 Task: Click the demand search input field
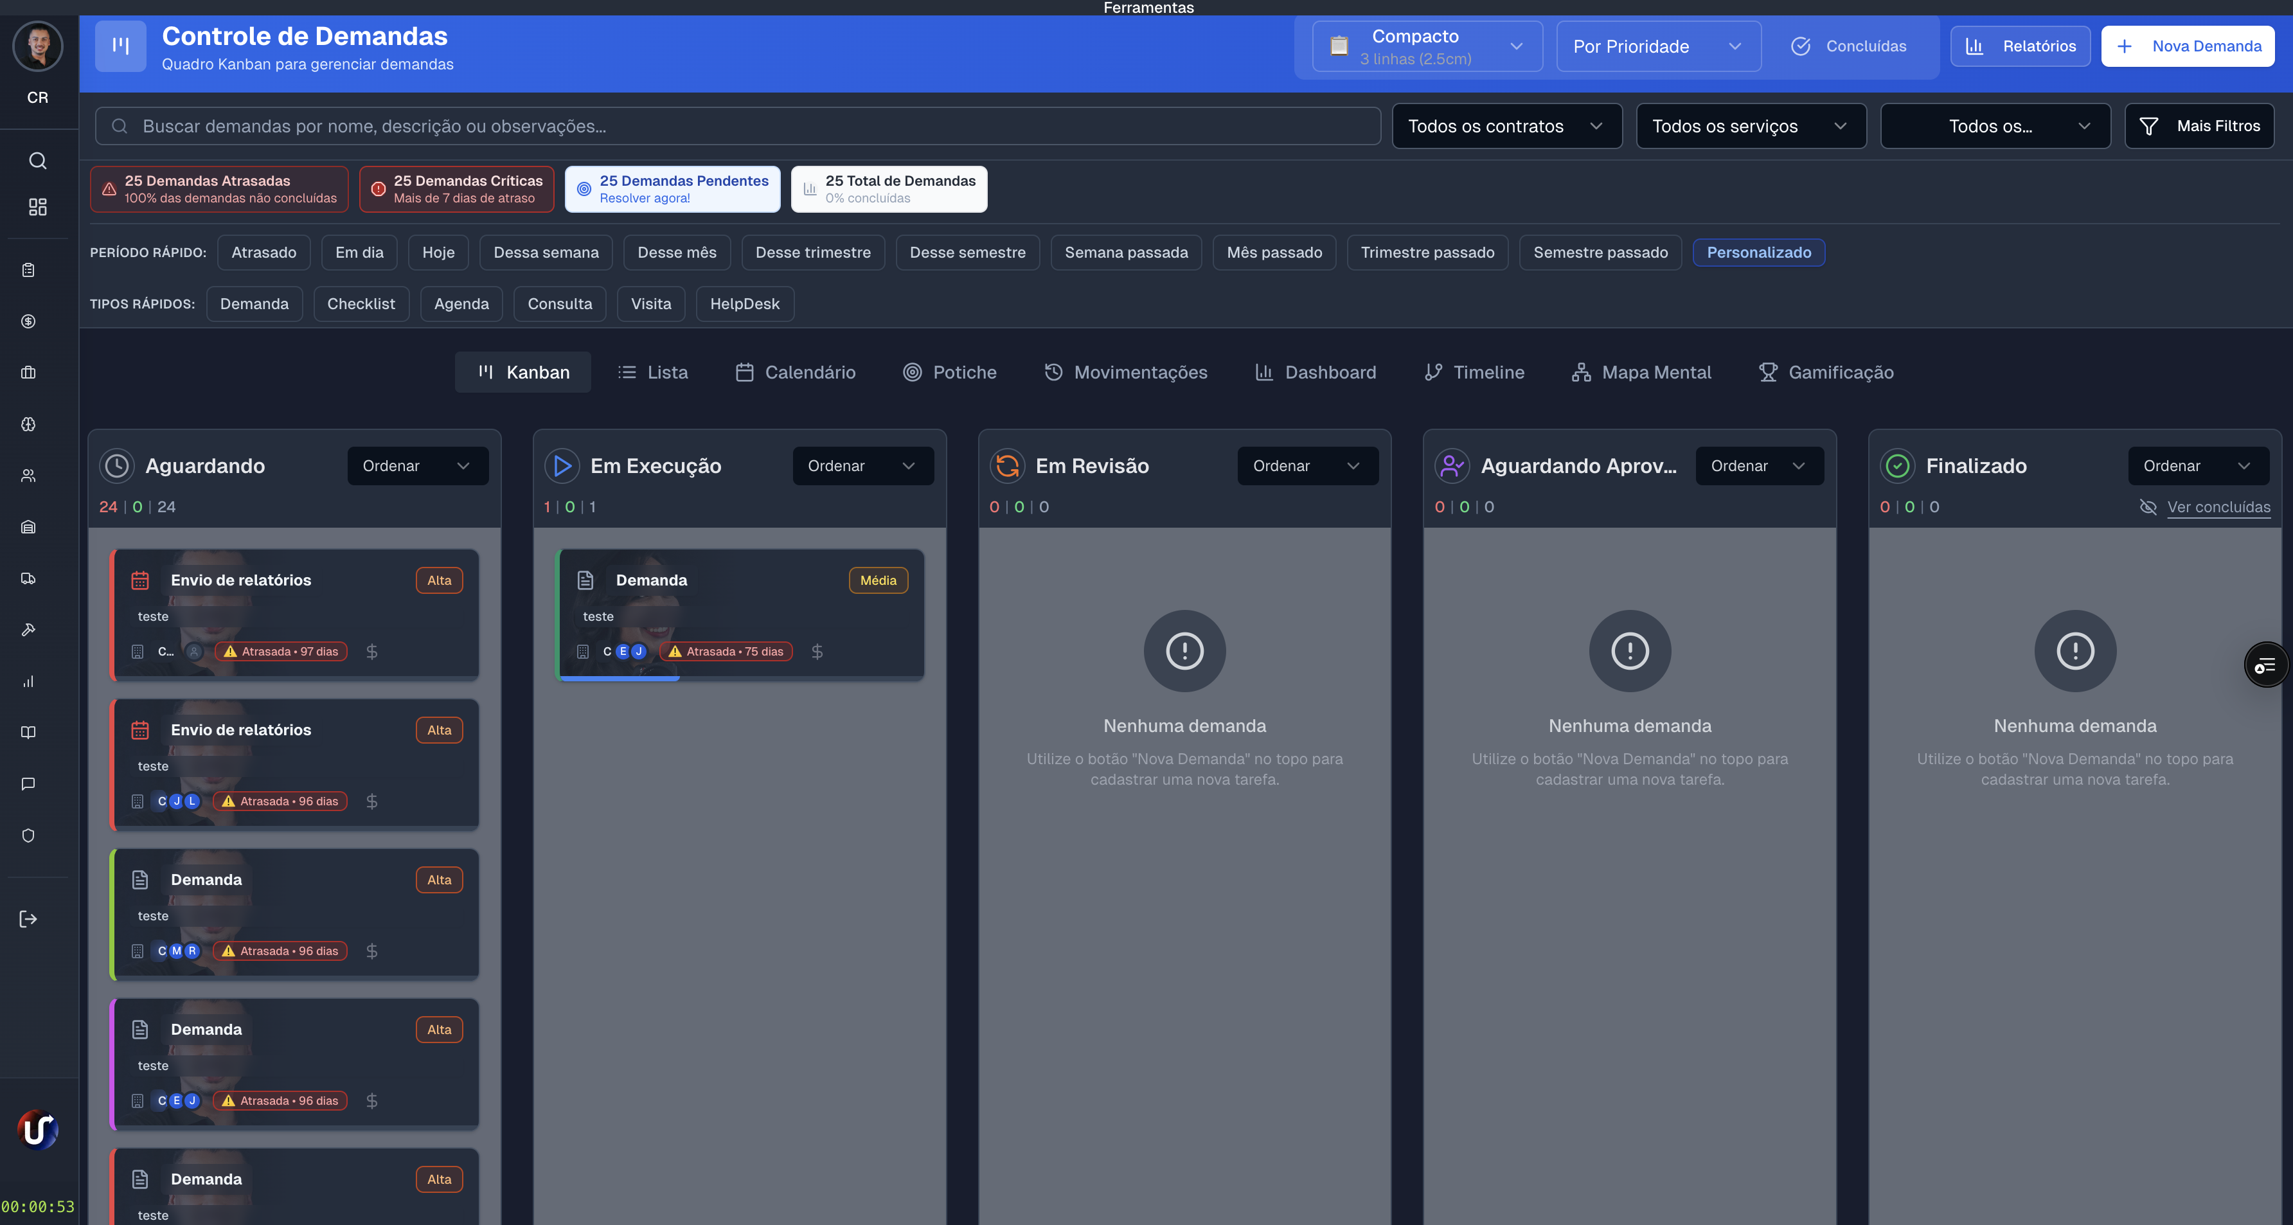click(x=737, y=127)
